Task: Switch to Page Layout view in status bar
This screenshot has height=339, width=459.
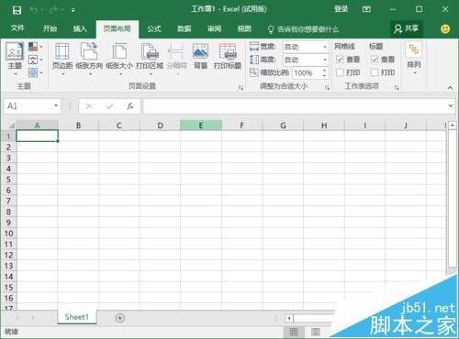Action: pos(316,332)
